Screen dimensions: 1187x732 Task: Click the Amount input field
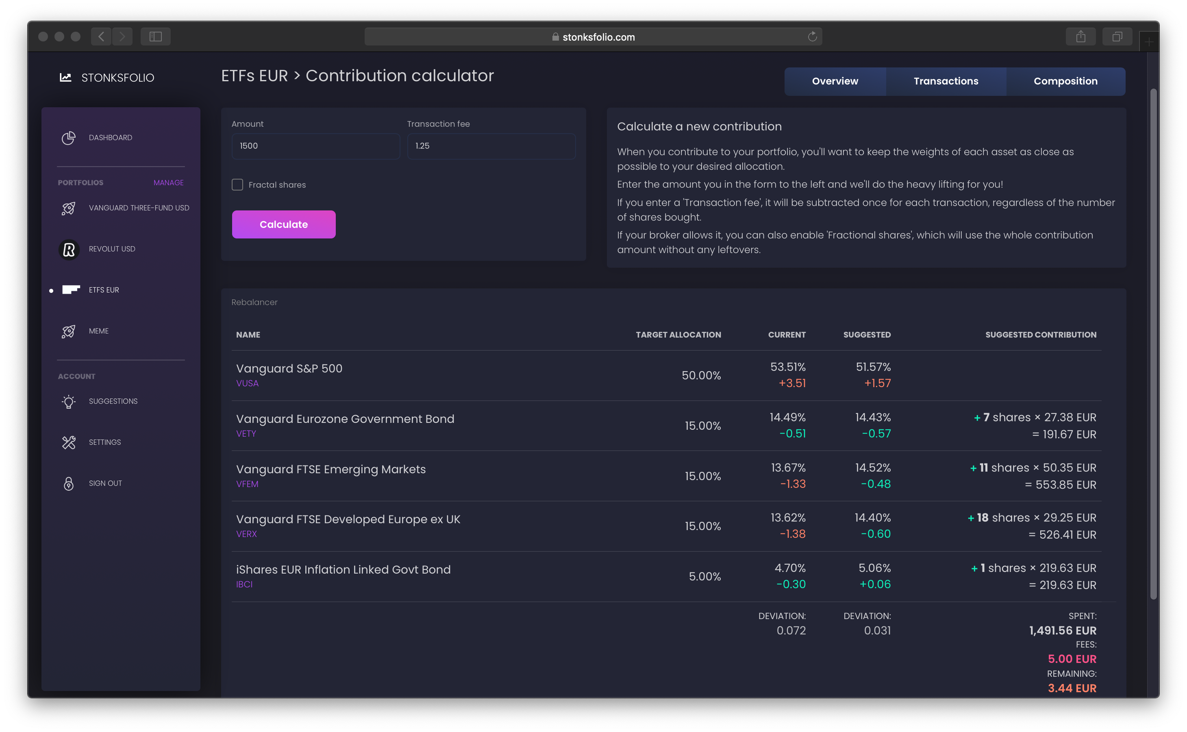[x=315, y=146]
